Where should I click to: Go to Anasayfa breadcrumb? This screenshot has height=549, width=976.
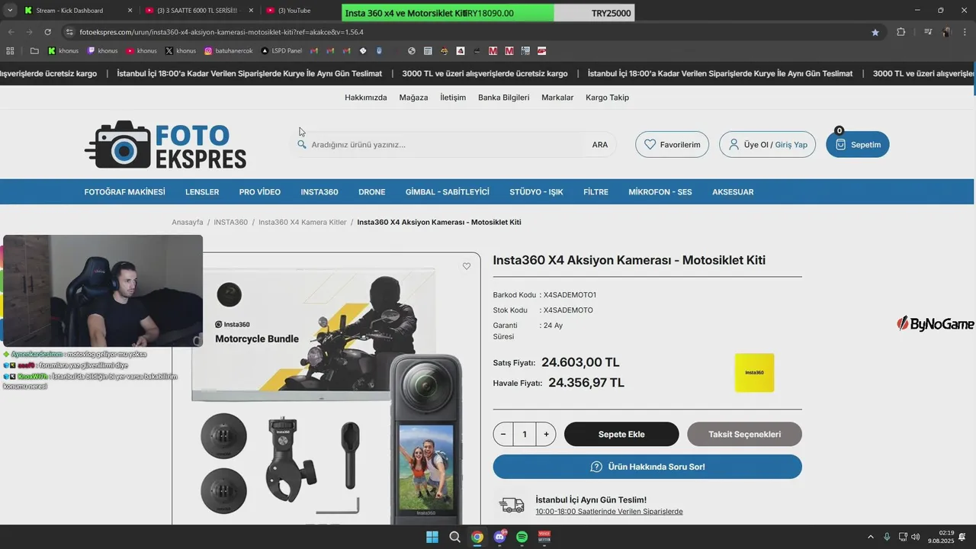click(x=188, y=222)
